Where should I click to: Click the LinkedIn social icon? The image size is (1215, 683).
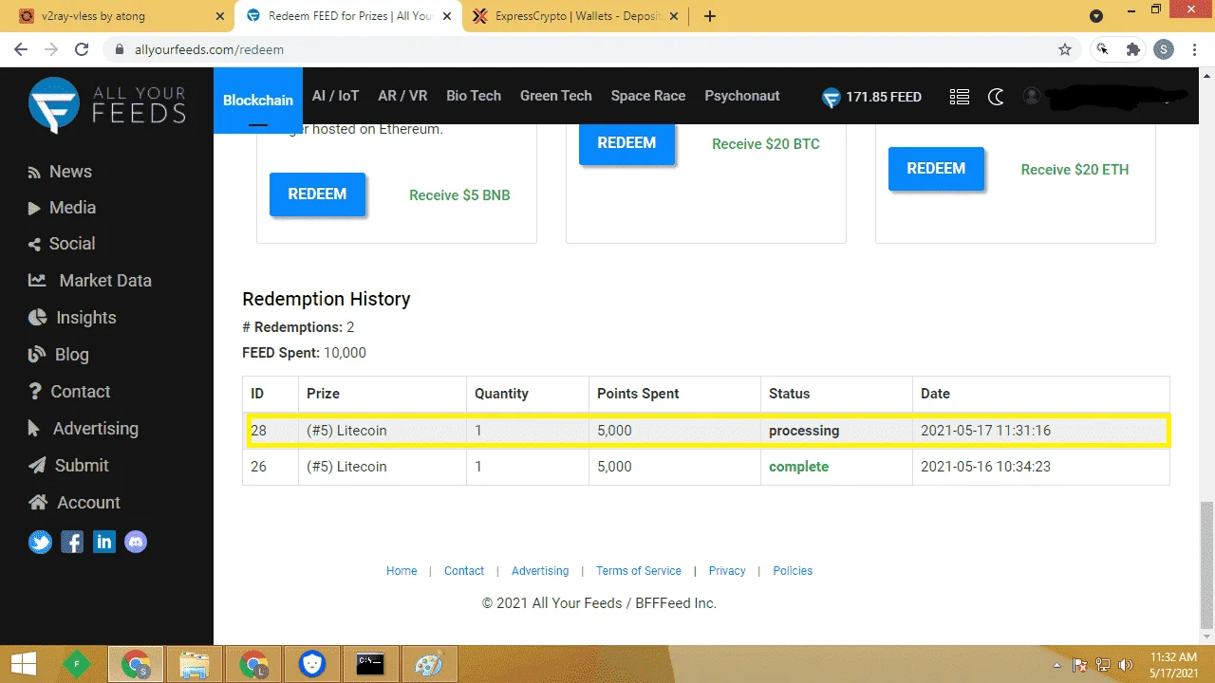click(104, 543)
